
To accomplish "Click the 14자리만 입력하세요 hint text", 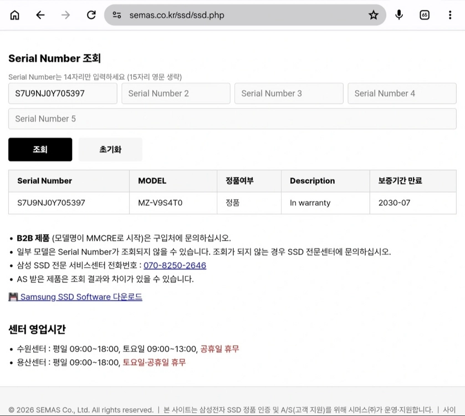I will click(x=94, y=77).
